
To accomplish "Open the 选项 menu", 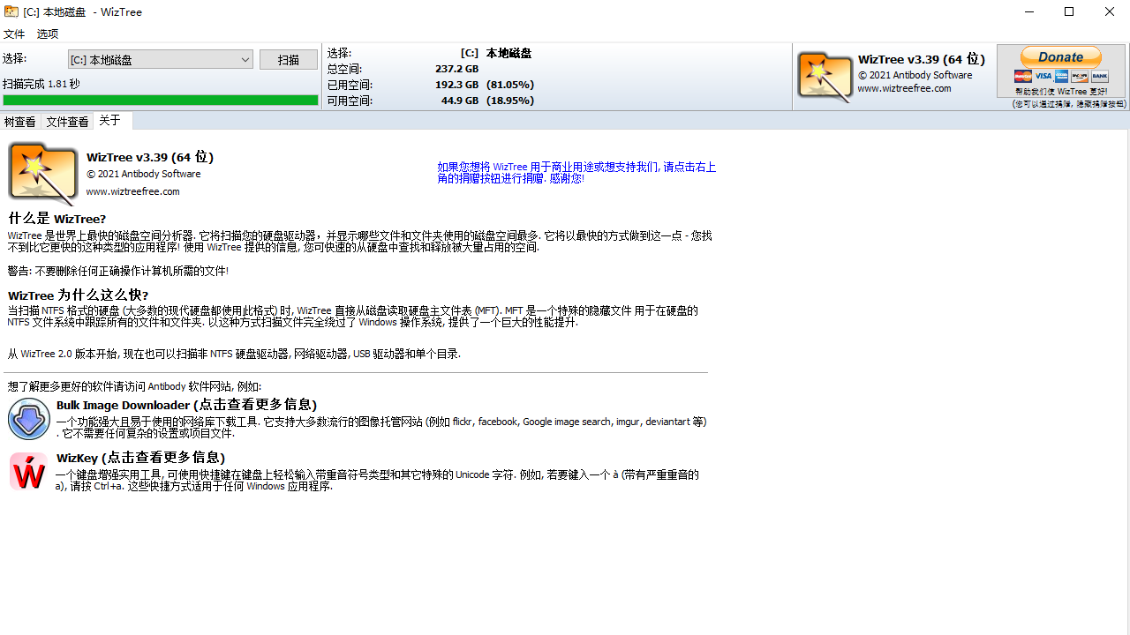I will click(47, 34).
